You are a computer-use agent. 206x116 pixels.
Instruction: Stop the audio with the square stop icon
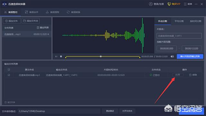tap(61, 56)
